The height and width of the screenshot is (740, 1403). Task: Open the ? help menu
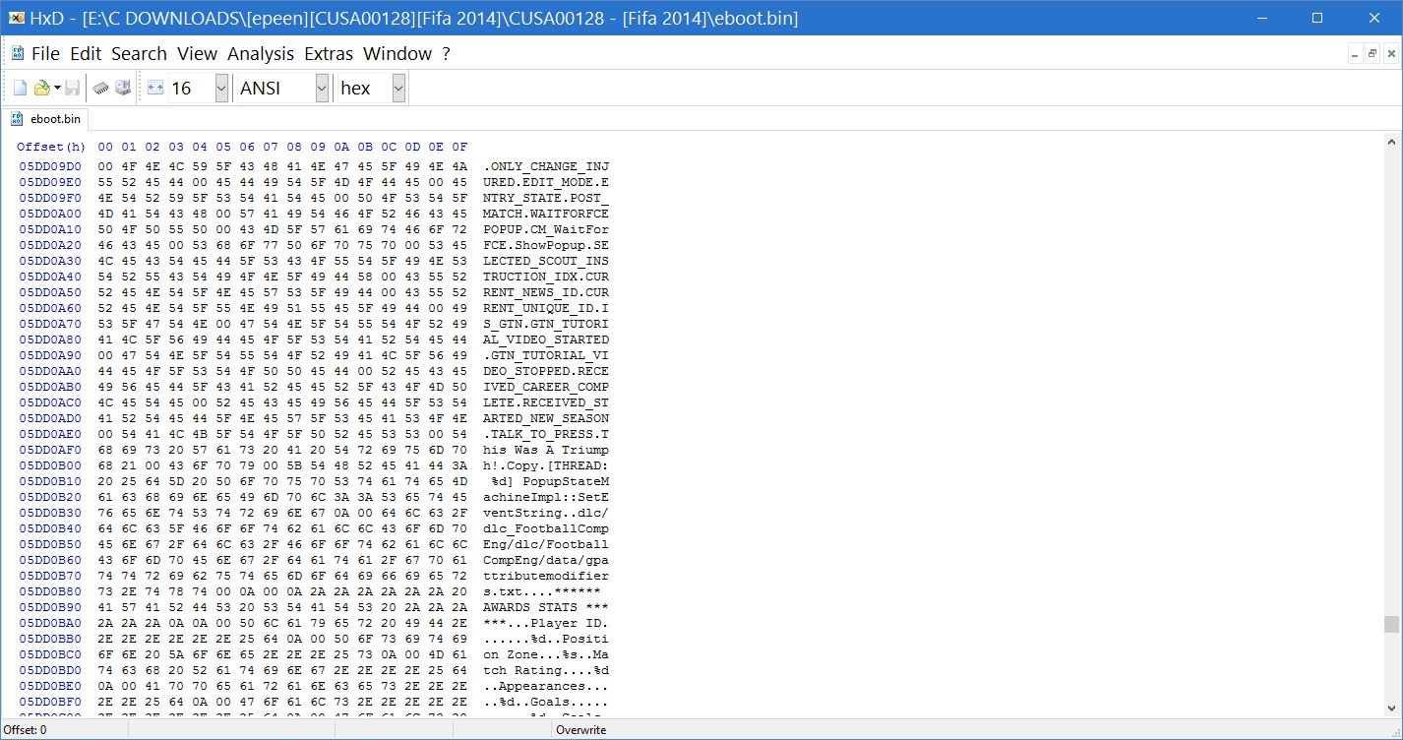(446, 54)
